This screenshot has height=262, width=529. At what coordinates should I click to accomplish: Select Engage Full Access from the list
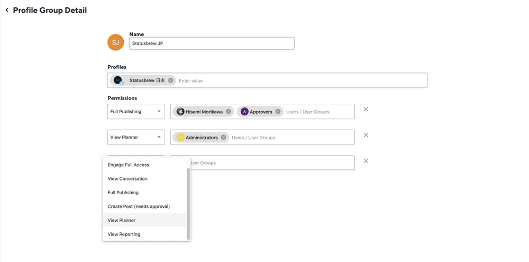coord(129,165)
